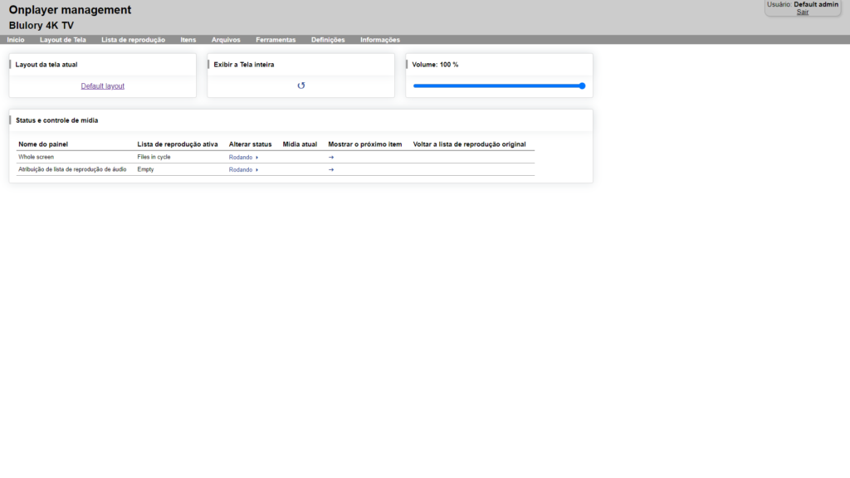This screenshot has height=478, width=850.
Task: Show next item for Whole screen panel
Action: [331, 157]
